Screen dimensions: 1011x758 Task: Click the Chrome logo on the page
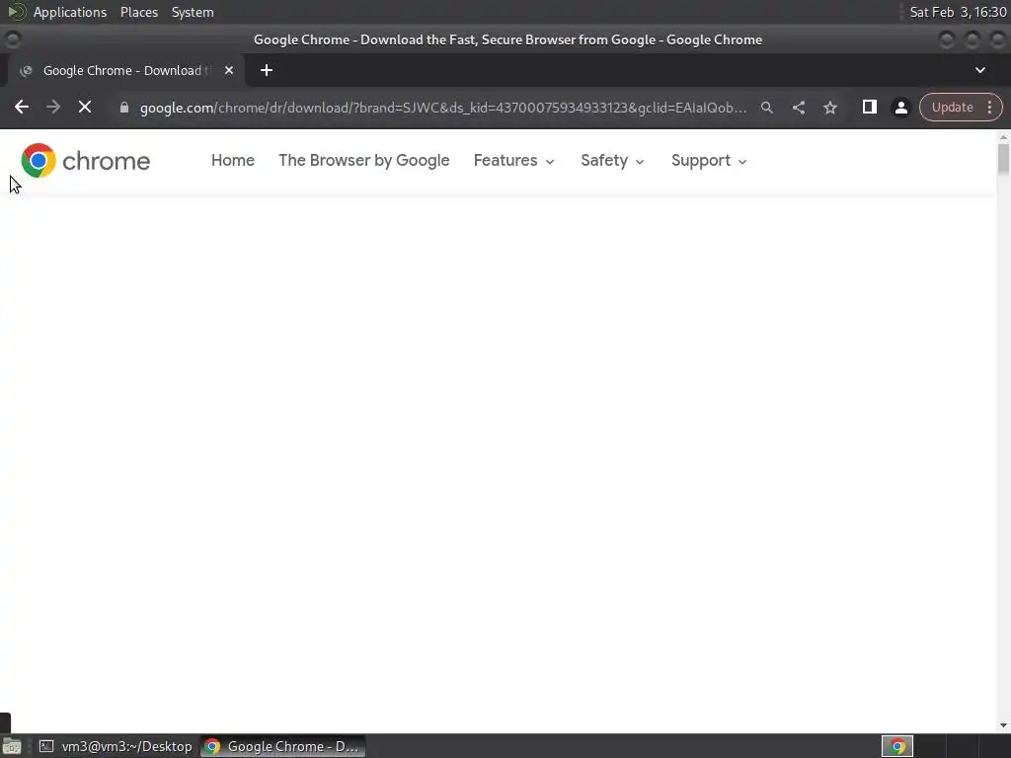pos(85,161)
